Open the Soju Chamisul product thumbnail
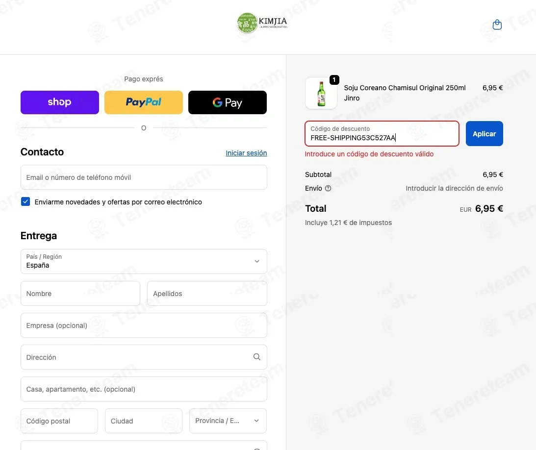Image resolution: width=536 pixels, height=450 pixels. coord(321,93)
